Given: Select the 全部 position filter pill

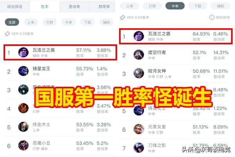Looking at the screenshot, I should pyautogui.click(x=12, y=22).
